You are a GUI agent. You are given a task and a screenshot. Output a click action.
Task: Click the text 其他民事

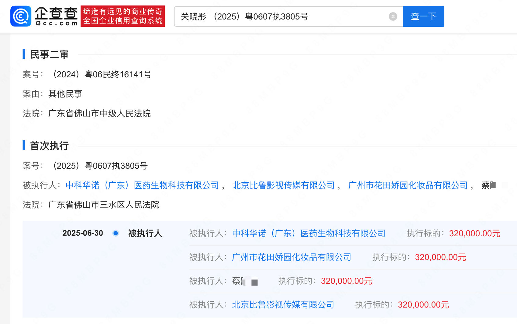[65, 94]
